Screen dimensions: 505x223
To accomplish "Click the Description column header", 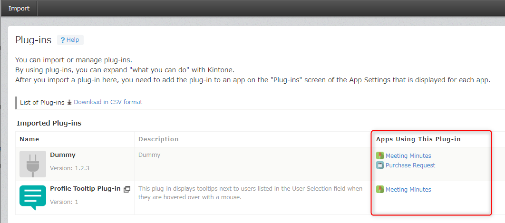I will click(x=158, y=139).
